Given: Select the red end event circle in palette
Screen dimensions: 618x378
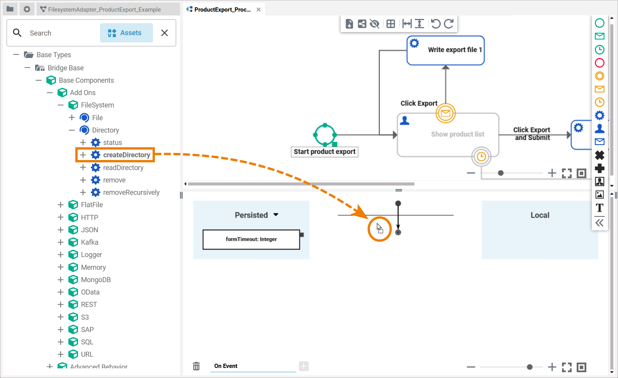Looking at the screenshot, I should coord(599,63).
